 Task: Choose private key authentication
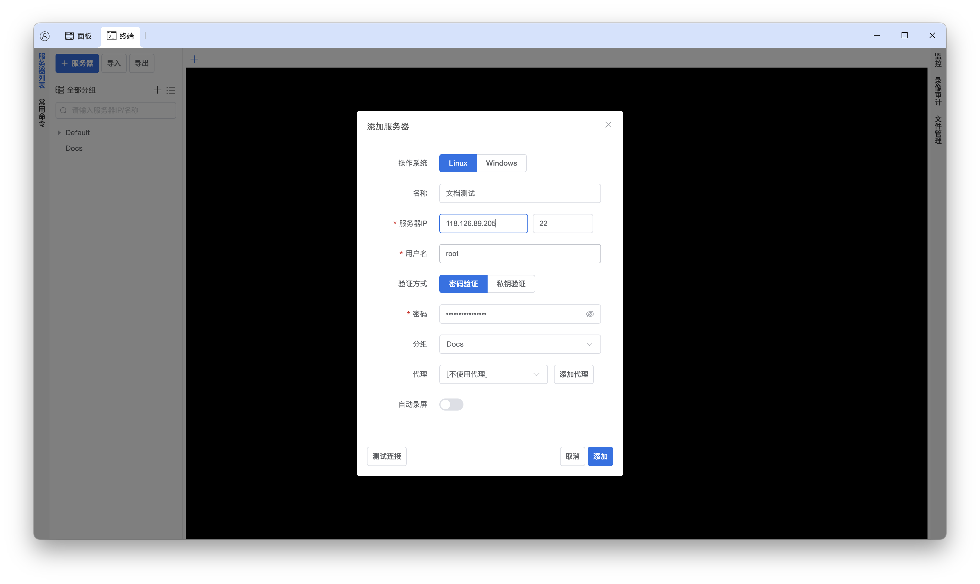[511, 284]
